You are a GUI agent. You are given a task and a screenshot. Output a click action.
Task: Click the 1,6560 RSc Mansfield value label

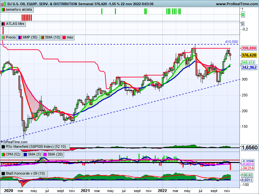coord(249,147)
